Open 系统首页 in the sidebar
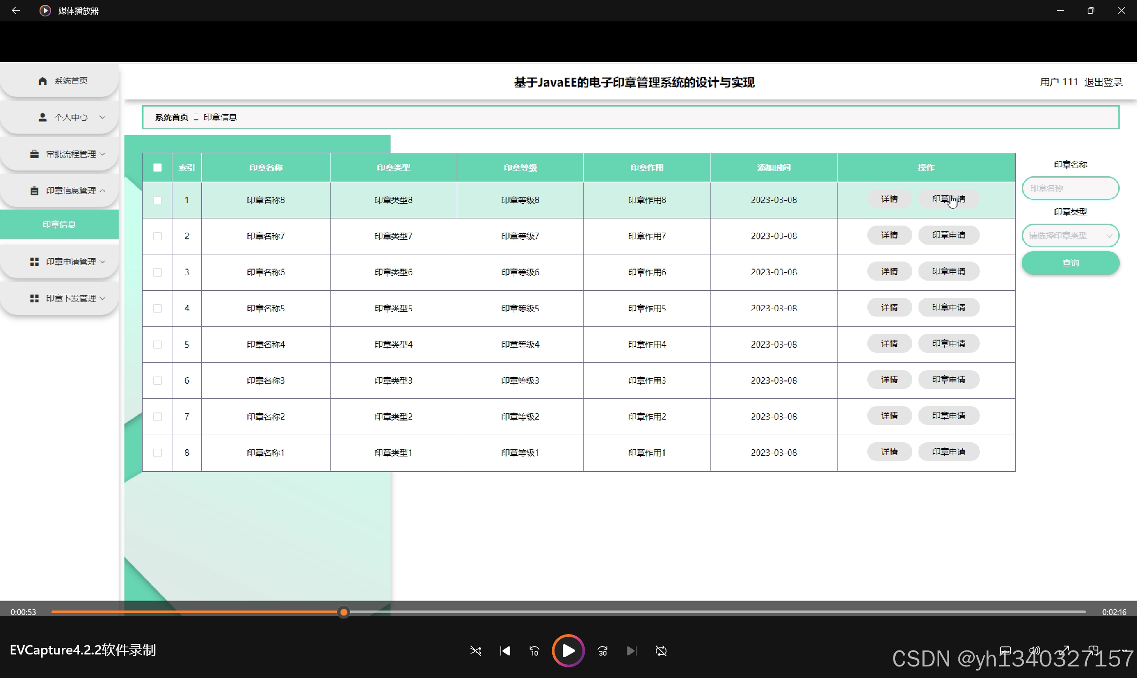1137x678 pixels. (60, 80)
